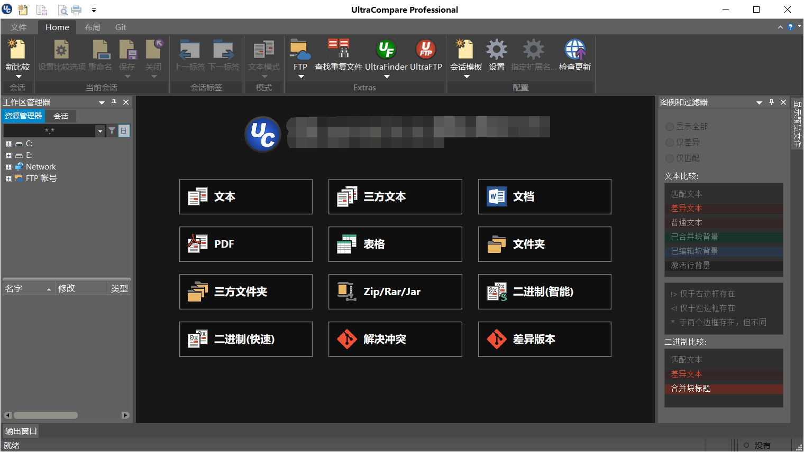
Task: Click the 已合并块背景 green swatch
Action: pyautogui.click(x=724, y=237)
